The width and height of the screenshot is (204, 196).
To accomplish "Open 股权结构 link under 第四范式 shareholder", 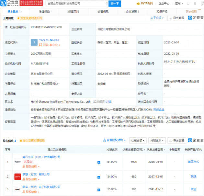I will point(31,167).
